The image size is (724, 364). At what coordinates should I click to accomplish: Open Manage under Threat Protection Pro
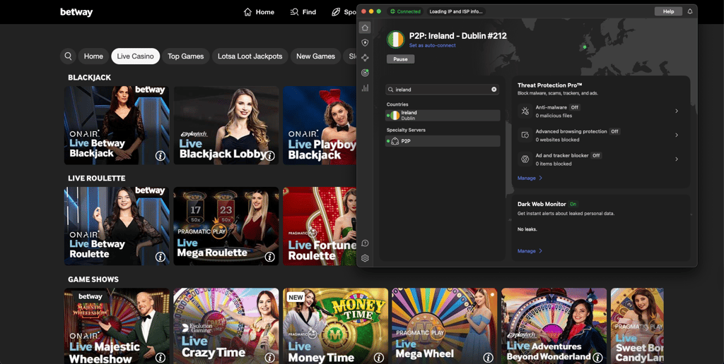pos(530,178)
